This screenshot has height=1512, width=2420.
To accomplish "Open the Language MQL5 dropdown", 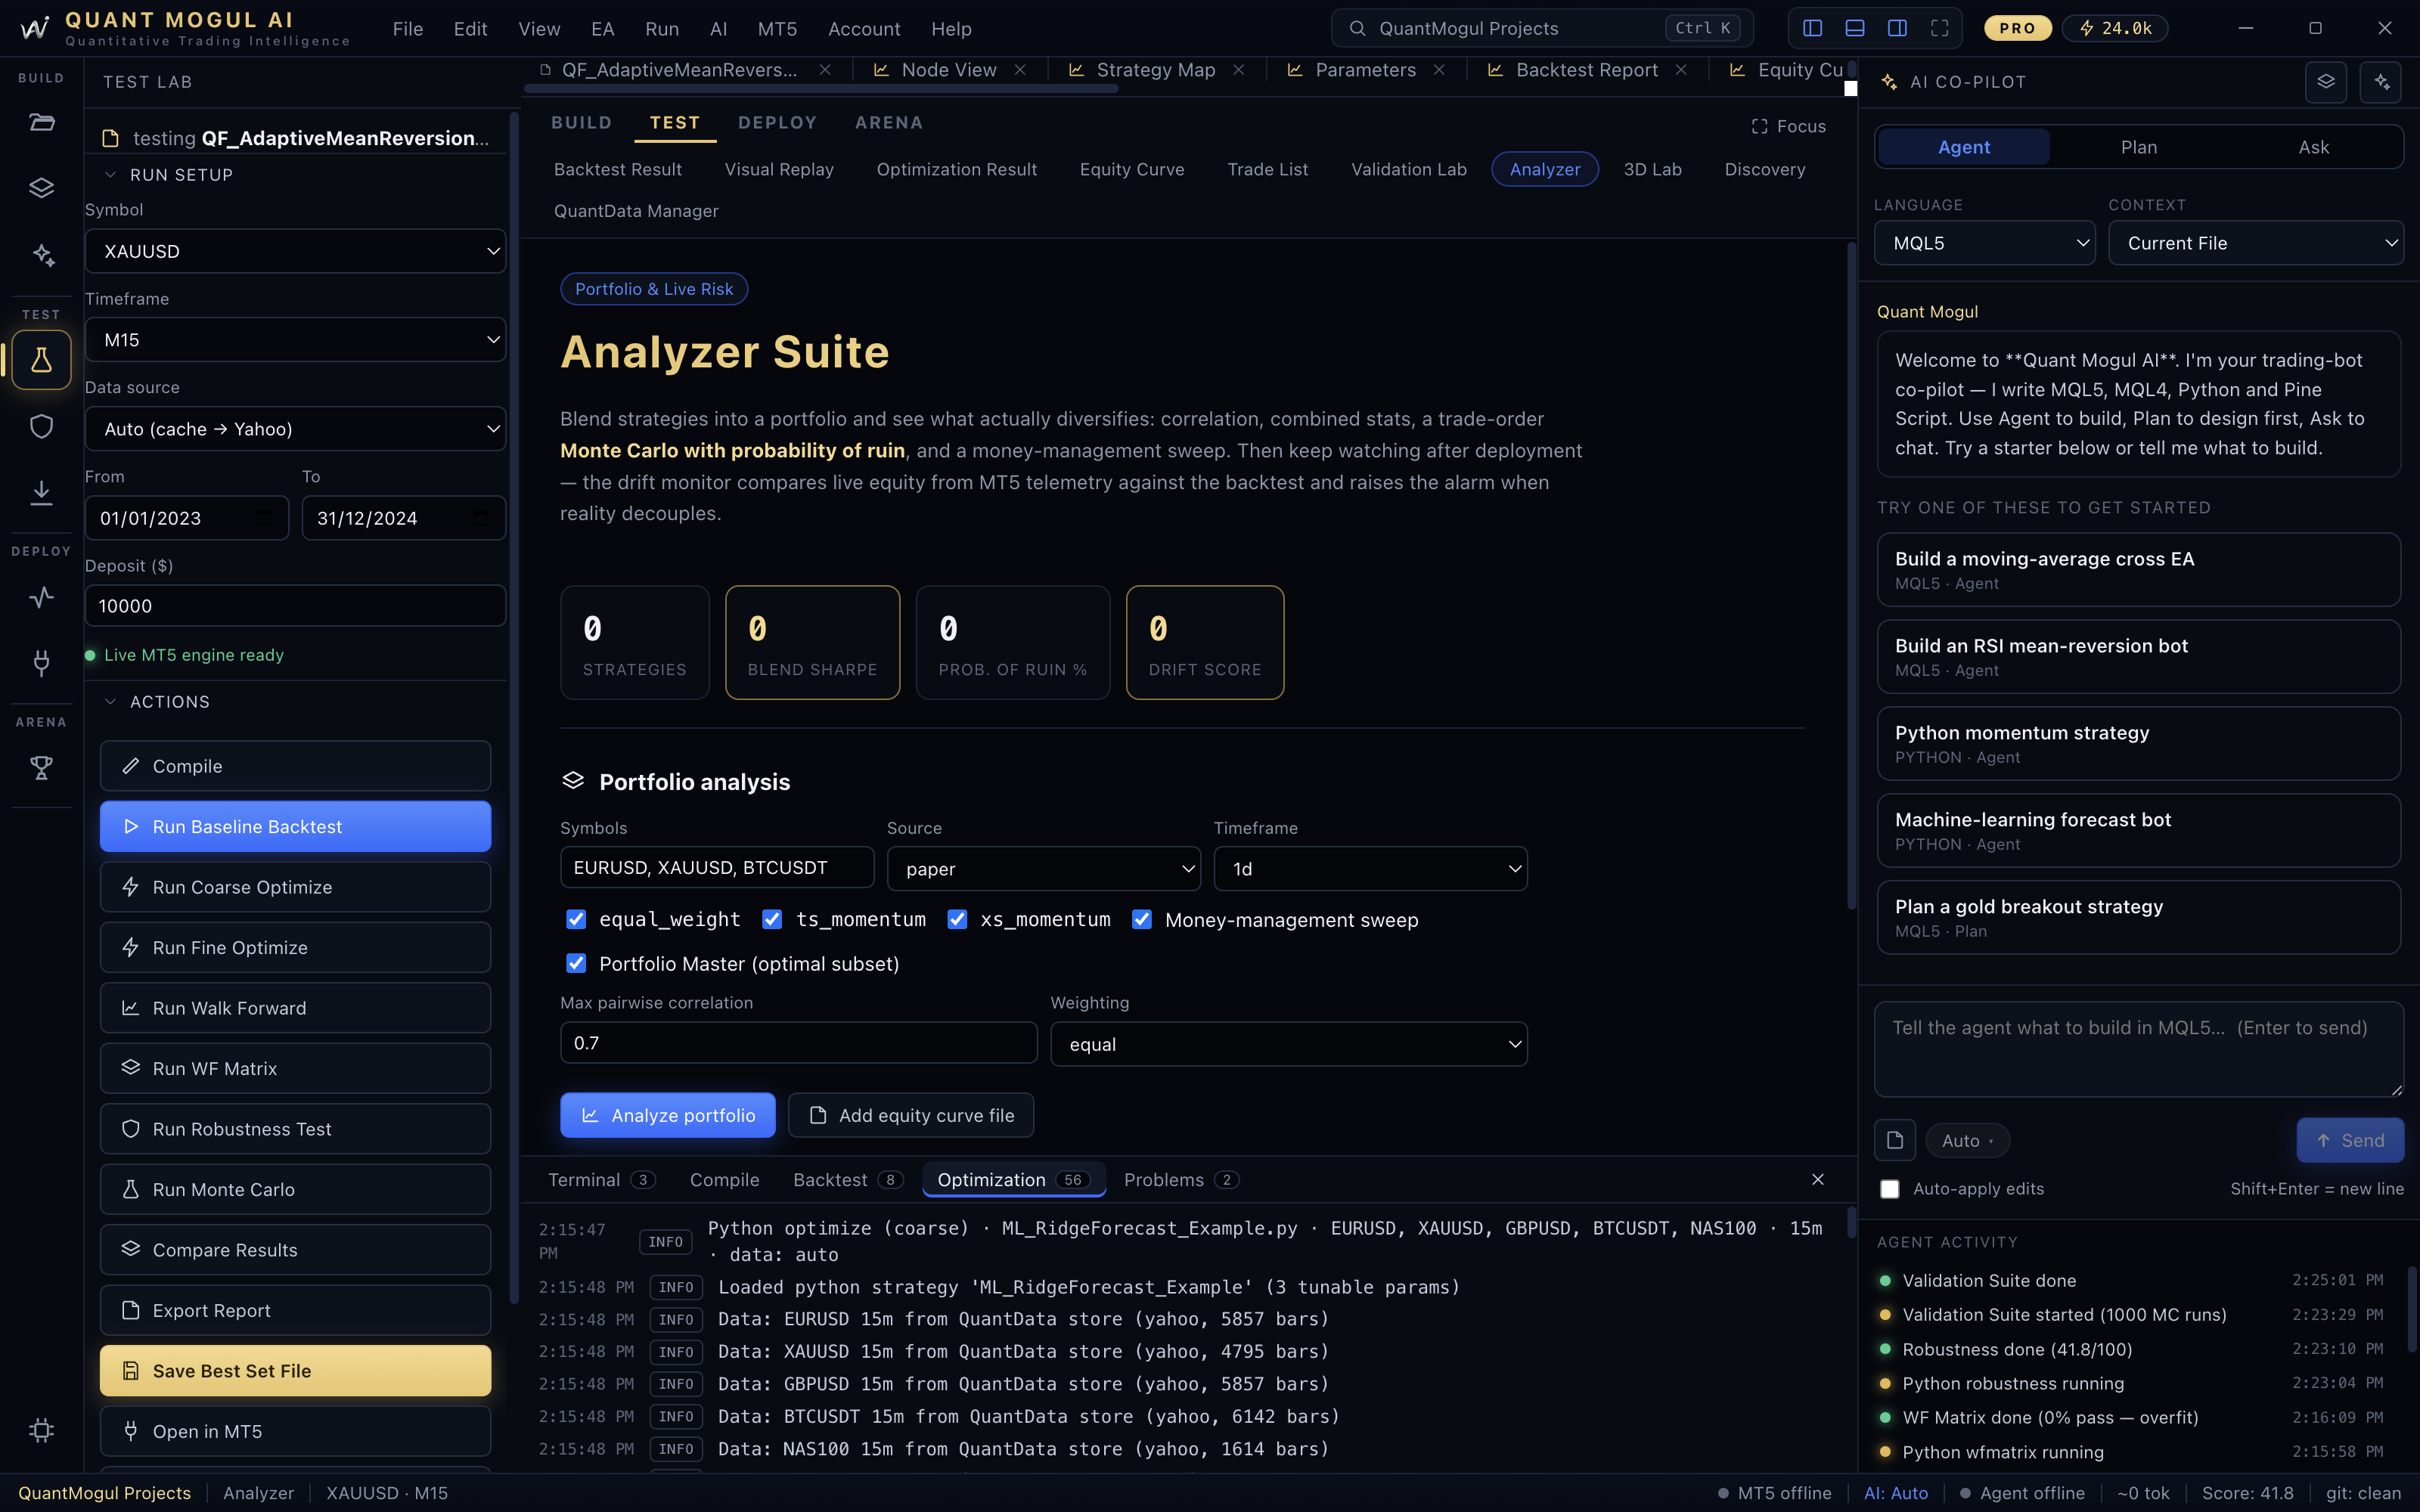I will point(1985,243).
